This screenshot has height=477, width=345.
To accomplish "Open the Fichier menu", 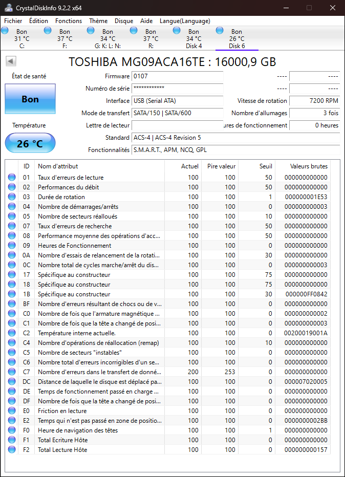I will pyautogui.click(x=13, y=21).
